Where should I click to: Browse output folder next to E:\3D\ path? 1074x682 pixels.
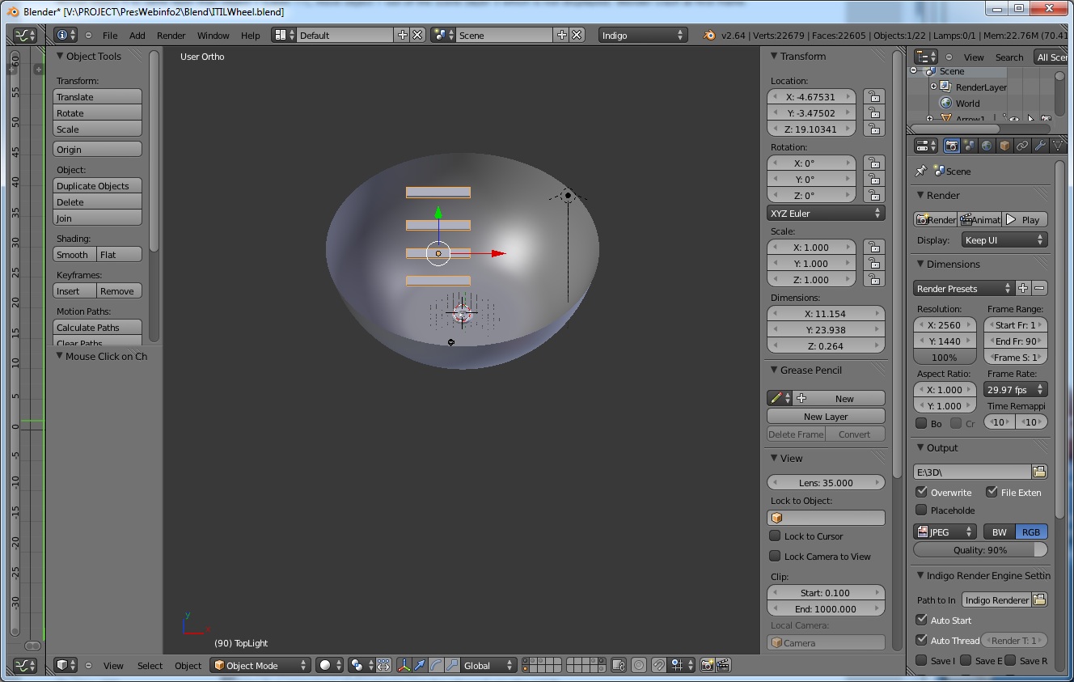tap(1040, 472)
